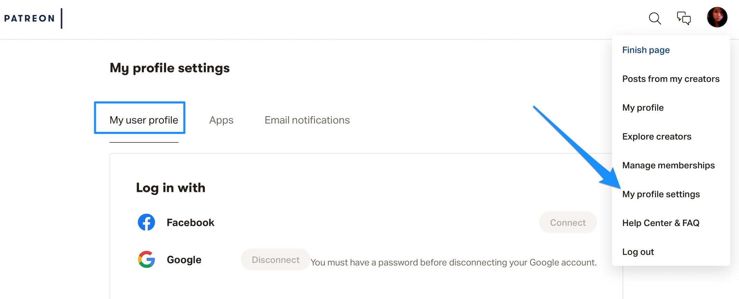Disconnect the Google account

(275, 260)
